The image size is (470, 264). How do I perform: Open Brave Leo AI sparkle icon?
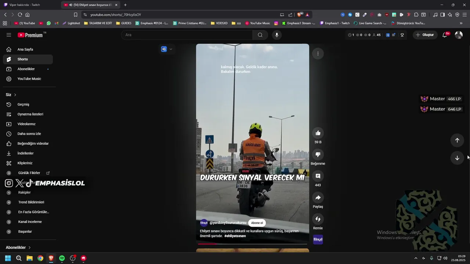(x=450, y=15)
